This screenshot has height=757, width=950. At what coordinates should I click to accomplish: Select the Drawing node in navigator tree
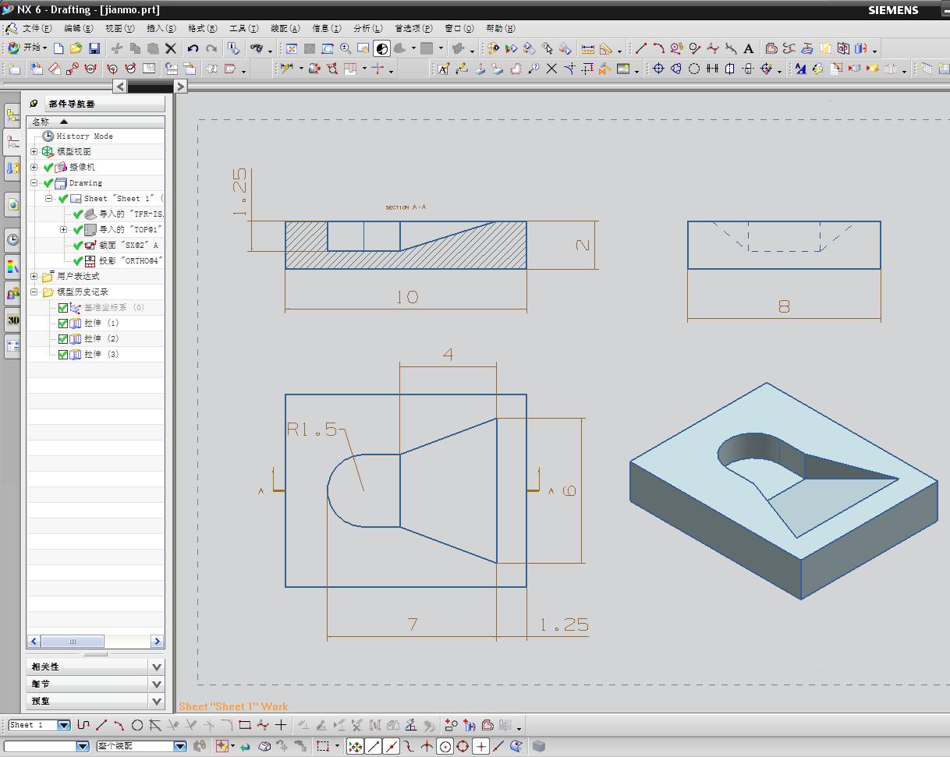tap(85, 182)
